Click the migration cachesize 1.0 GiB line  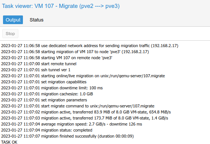[x=47, y=94]
